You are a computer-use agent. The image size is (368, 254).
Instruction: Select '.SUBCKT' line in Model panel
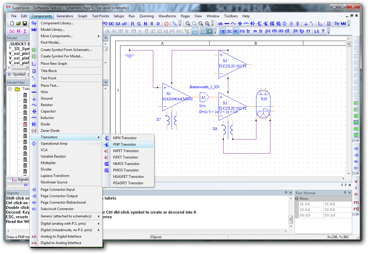19,44
